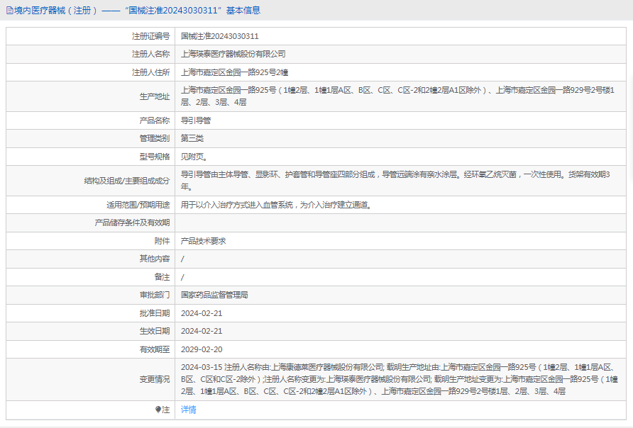633x428 pixels.
Task: Click the production address text in 生产地址 row
Action: (397, 96)
